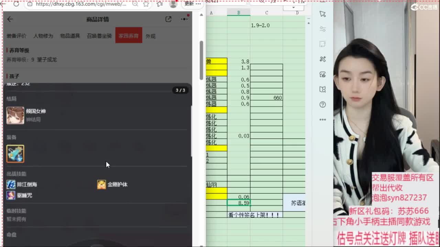Open the share icon in 商品详情 header
The height and width of the screenshot is (247, 440).
coord(168,19)
